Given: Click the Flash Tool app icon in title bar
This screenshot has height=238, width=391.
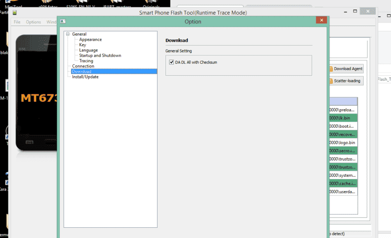Looking at the screenshot, I should pyautogui.click(x=15, y=12).
